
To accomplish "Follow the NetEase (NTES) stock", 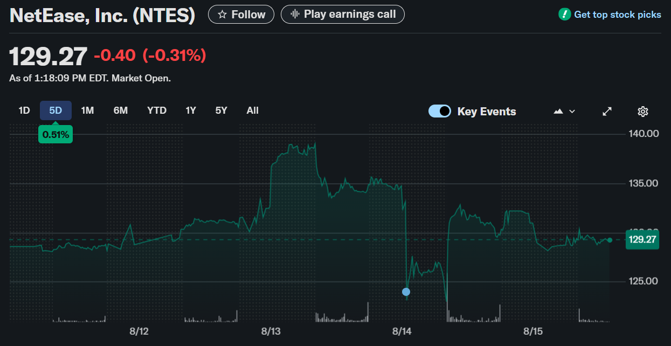I will tap(241, 15).
